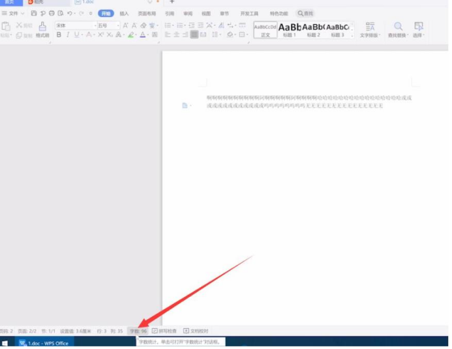Click the distributed alignment icon

point(203,35)
